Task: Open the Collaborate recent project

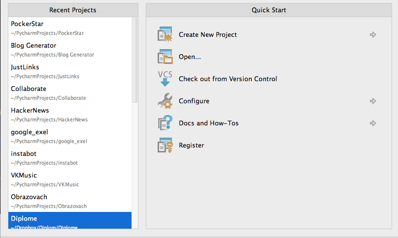Action: pos(70,93)
